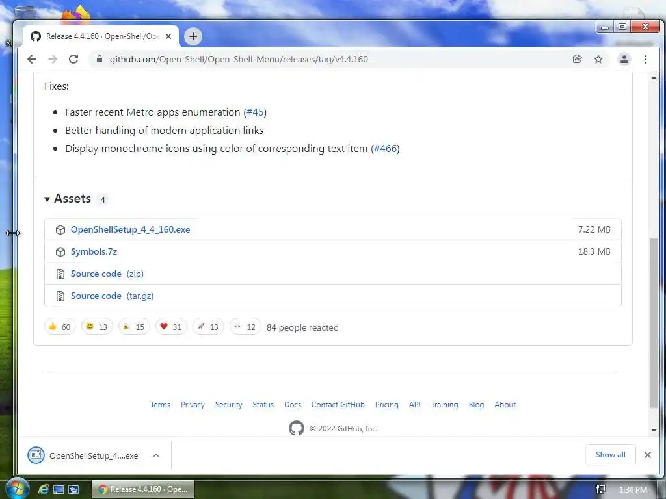This screenshot has width=666, height=499.
Task: Open the Status footer link
Action: 263,405
